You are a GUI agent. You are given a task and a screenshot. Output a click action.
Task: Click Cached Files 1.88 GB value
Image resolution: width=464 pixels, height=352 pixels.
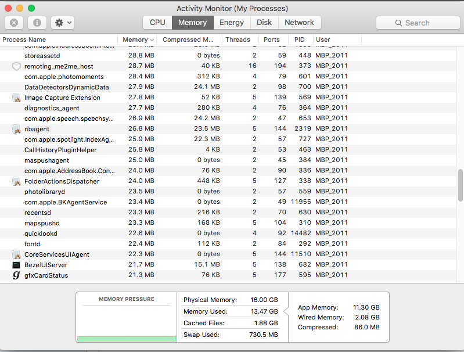266,323
